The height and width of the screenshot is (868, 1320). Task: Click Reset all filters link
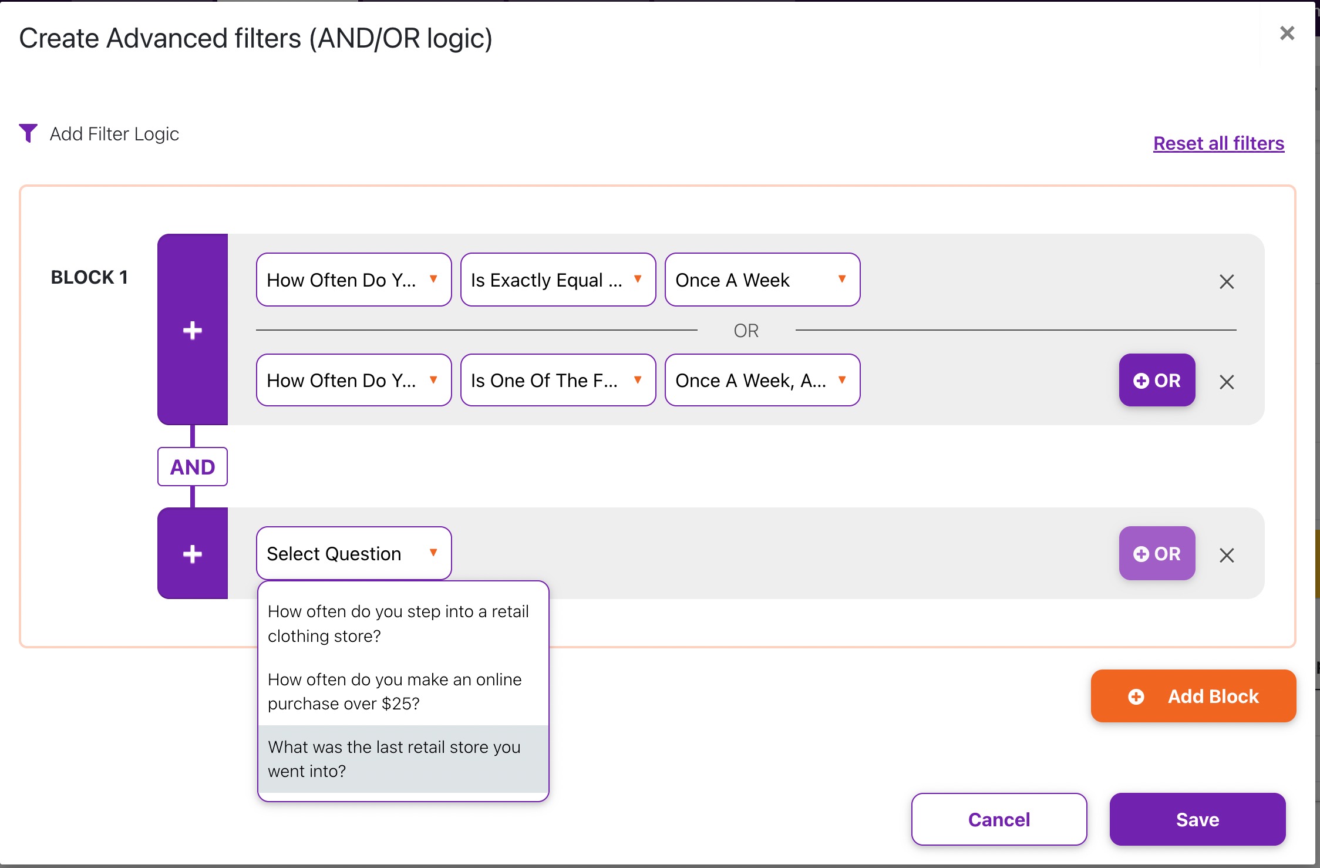[x=1218, y=143]
